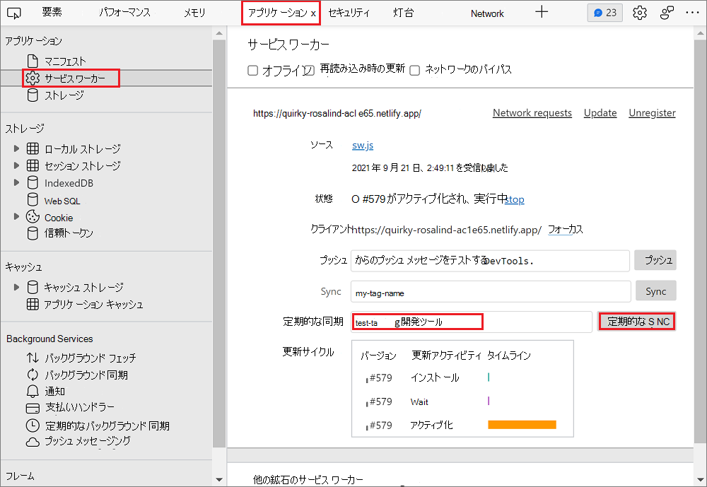The height and width of the screenshot is (487, 707).
Task: Expand the セッション ストレージ tree node
Action: tap(16, 165)
